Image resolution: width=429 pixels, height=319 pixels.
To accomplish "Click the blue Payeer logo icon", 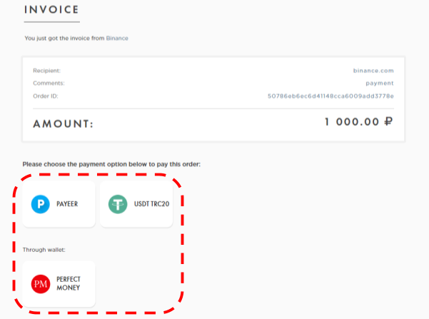I will [x=41, y=204].
